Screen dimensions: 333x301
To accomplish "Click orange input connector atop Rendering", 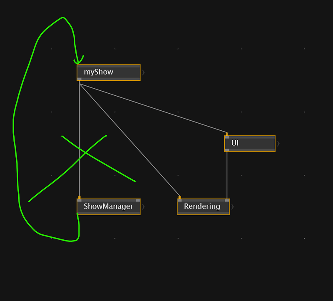I will pos(179,197).
